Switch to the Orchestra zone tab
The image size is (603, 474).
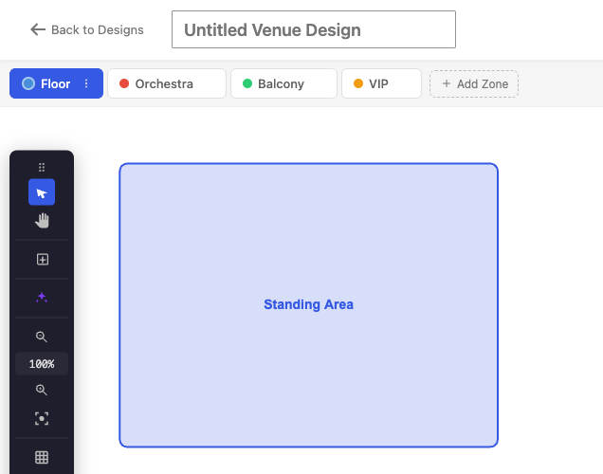pos(167,83)
